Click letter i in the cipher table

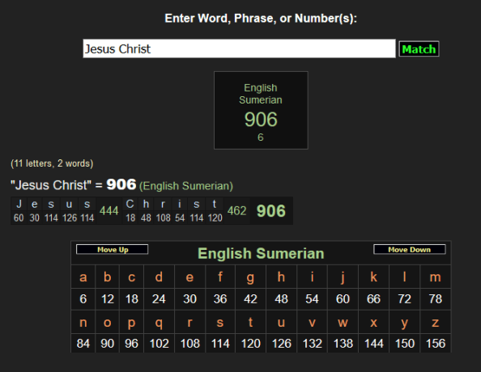pyautogui.click(x=312, y=277)
